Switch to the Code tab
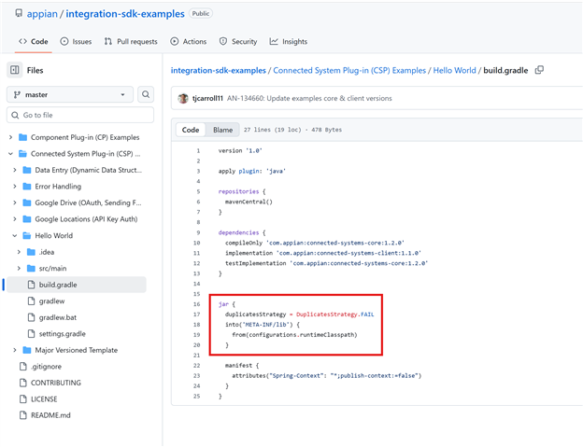This screenshot has height=447, width=583. coord(34,42)
